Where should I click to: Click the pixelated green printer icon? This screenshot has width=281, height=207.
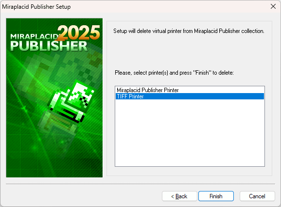click(x=71, y=101)
